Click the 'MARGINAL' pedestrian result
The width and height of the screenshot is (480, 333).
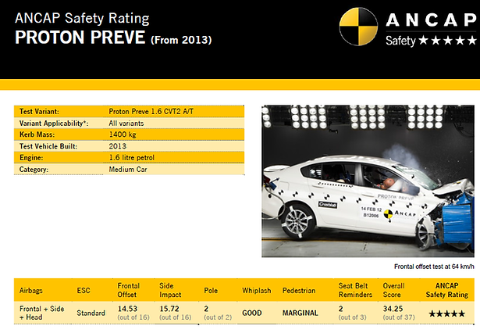tap(300, 313)
